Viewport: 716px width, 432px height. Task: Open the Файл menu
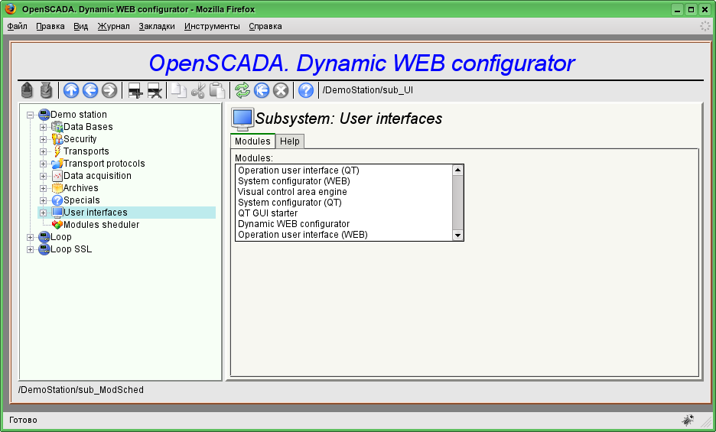pos(18,26)
